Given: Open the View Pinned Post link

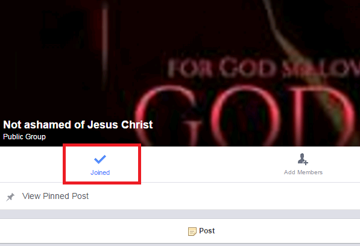Looking at the screenshot, I should tap(55, 196).
